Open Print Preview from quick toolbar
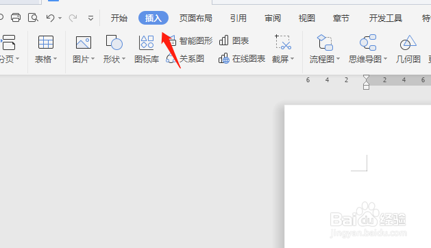The image size is (431, 248). point(33,18)
